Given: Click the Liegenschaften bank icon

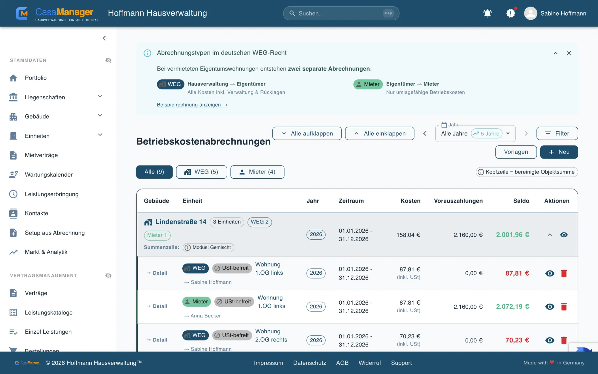Looking at the screenshot, I should [x=13, y=97].
